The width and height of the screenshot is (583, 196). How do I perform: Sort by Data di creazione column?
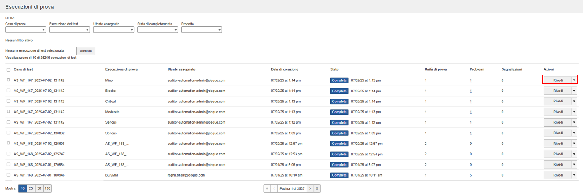click(285, 69)
